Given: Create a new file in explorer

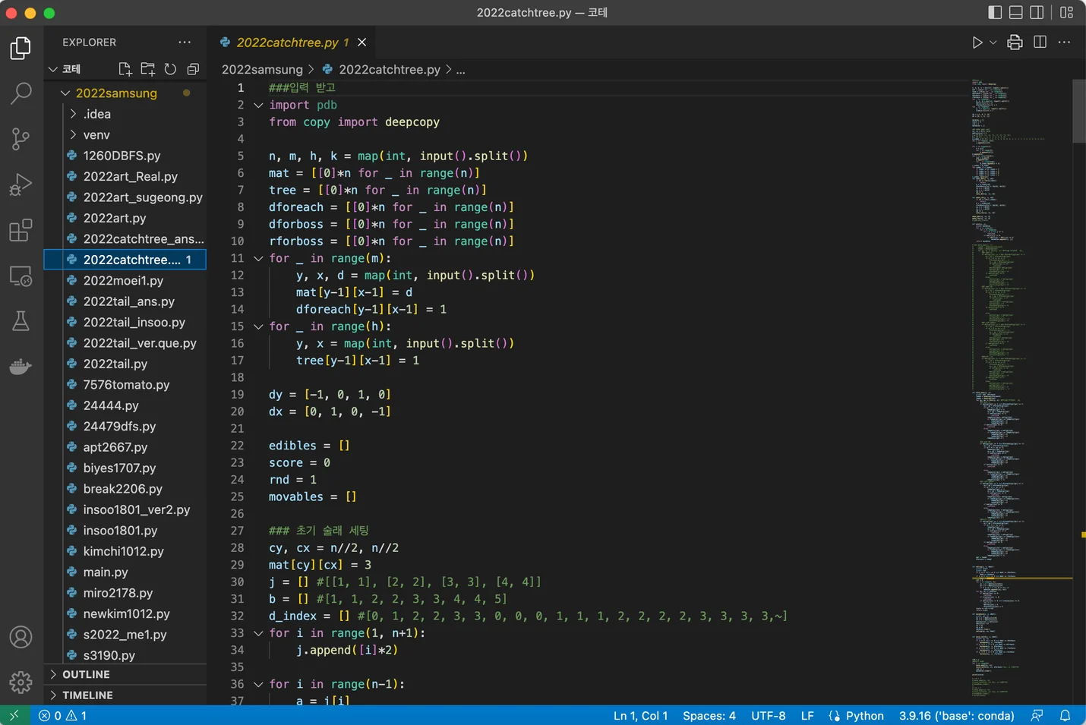Looking at the screenshot, I should 125,69.
